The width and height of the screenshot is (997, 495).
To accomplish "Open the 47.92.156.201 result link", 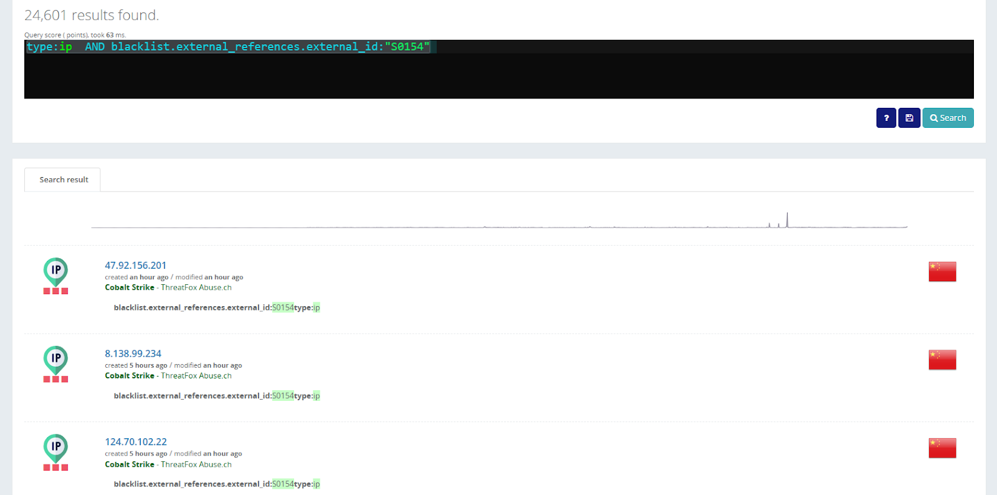I will [135, 266].
